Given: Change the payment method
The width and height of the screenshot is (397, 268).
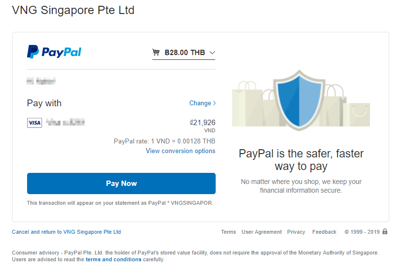Looking at the screenshot, I should click(202, 103).
